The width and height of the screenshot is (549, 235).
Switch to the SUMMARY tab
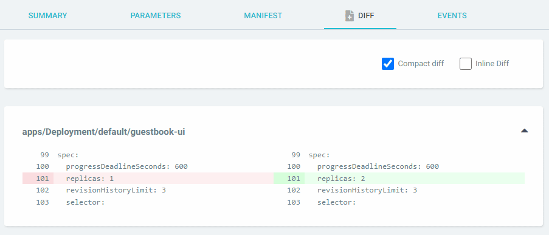47,16
